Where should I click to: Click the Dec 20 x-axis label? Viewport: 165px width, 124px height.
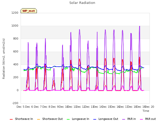pos(150,107)
